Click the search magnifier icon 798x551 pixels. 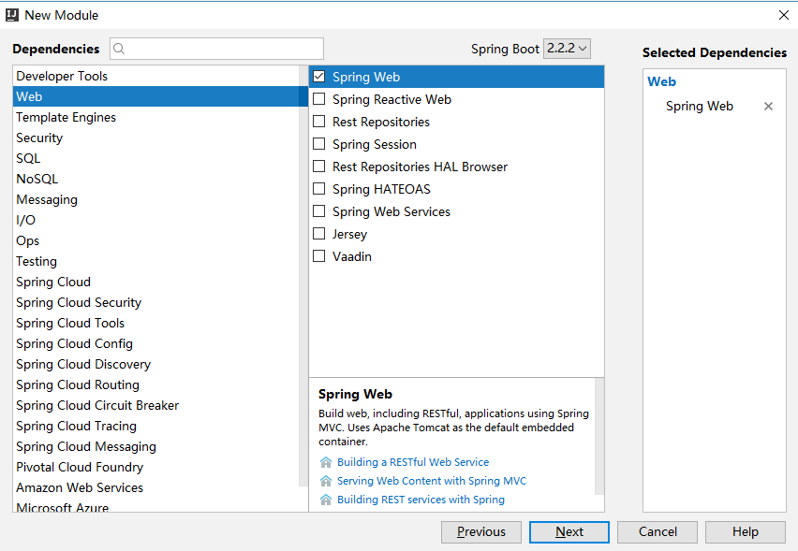click(x=120, y=49)
